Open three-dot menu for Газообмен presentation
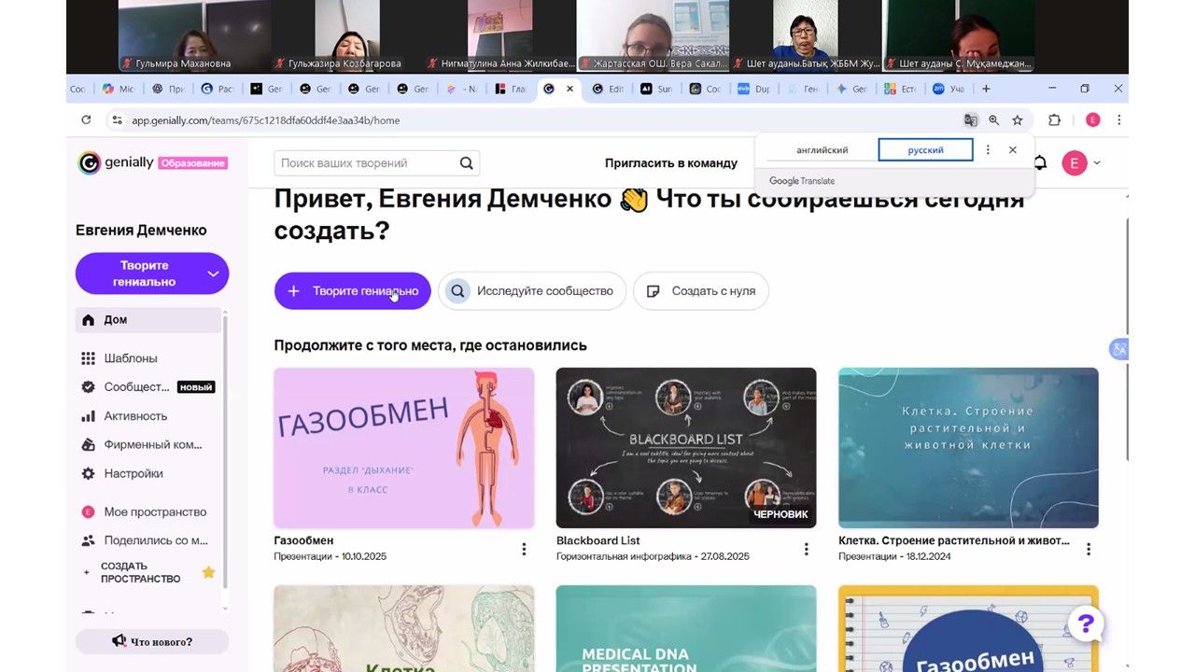This screenshot has height=672, width=1195. click(524, 549)
